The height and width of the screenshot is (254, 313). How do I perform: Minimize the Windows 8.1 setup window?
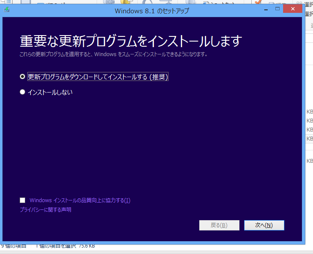(x=266, y=9)
